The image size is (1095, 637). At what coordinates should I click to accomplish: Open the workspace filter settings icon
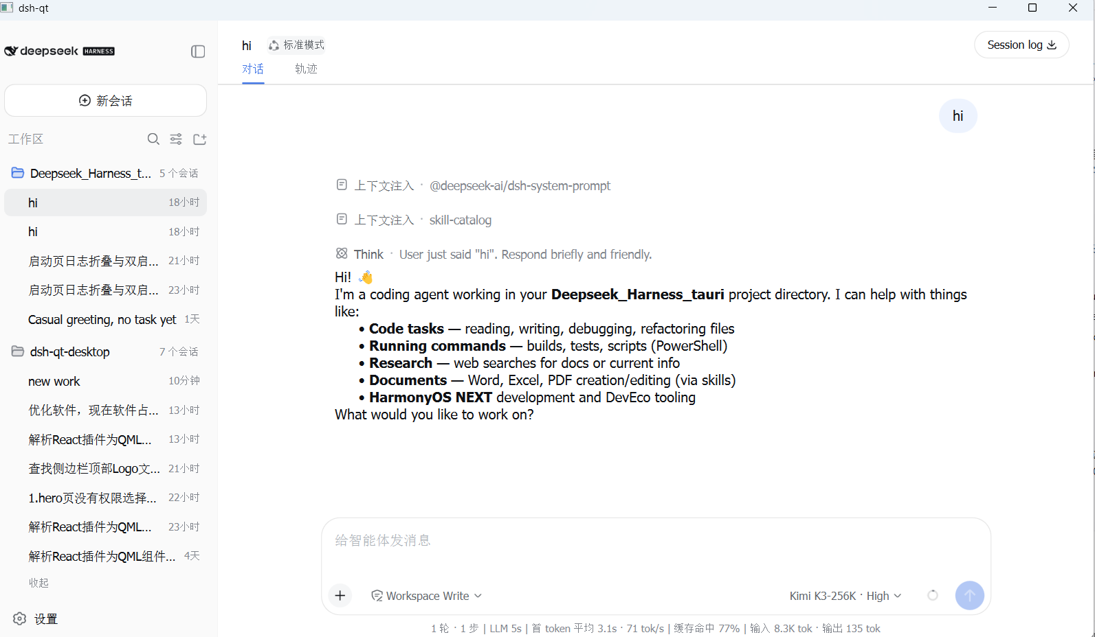click(176, 139)
